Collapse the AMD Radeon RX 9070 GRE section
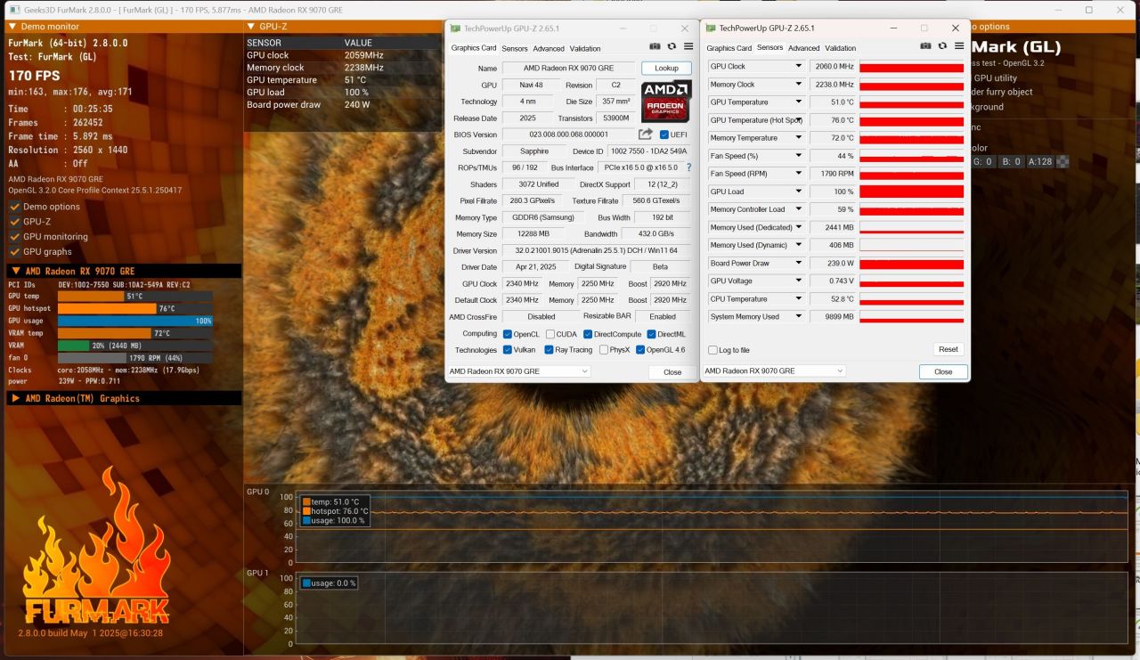1140x660 pixels. (x=15, y=272)
